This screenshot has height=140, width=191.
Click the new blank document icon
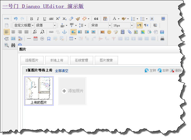pos(7,25)
